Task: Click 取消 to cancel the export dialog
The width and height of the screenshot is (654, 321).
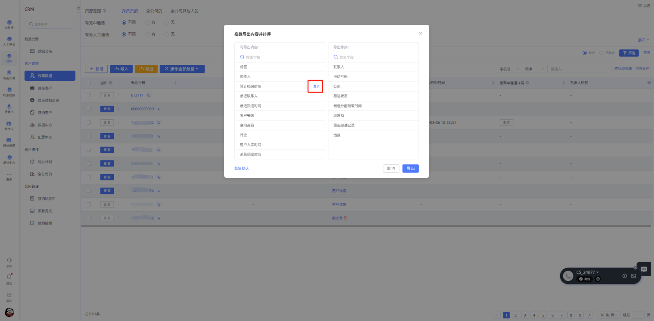Action: pos(391,168)
